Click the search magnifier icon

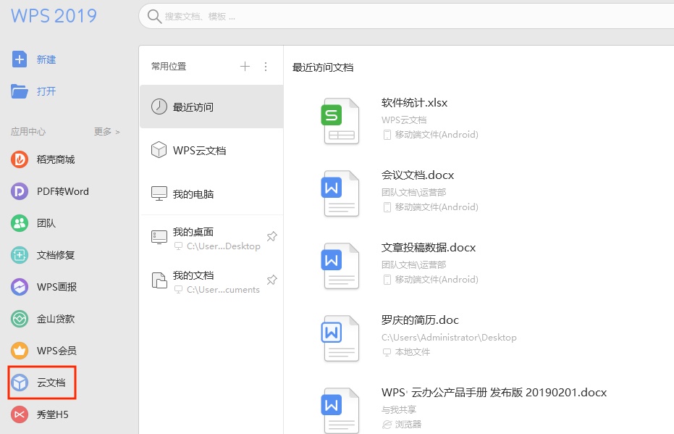click(x=154, y=17)
